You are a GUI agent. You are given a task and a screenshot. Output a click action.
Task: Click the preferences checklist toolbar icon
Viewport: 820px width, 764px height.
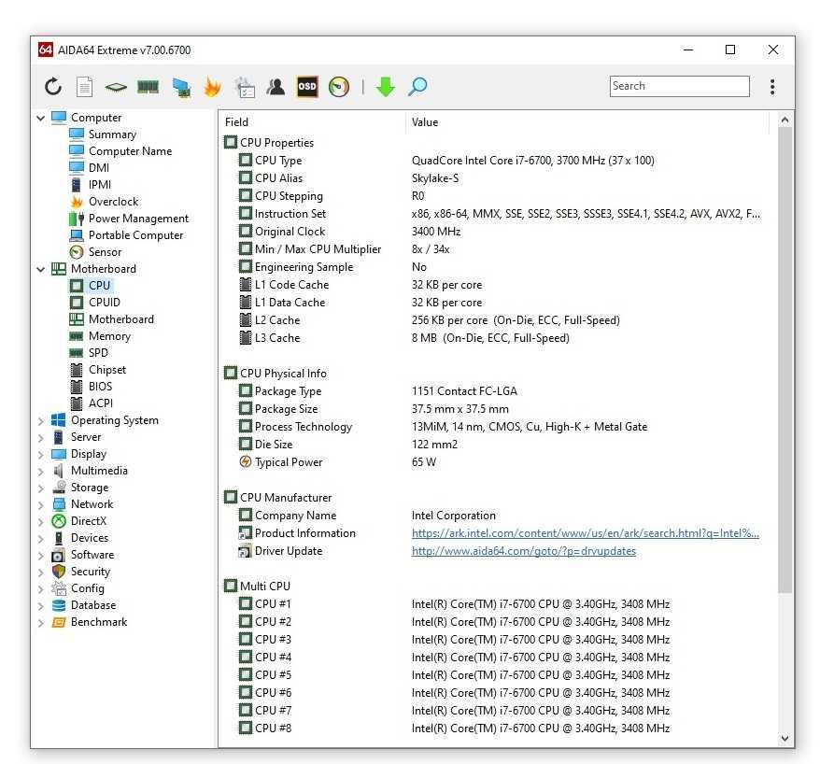point(244,88)
